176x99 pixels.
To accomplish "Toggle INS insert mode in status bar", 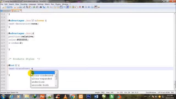I will tap(172, 92).
